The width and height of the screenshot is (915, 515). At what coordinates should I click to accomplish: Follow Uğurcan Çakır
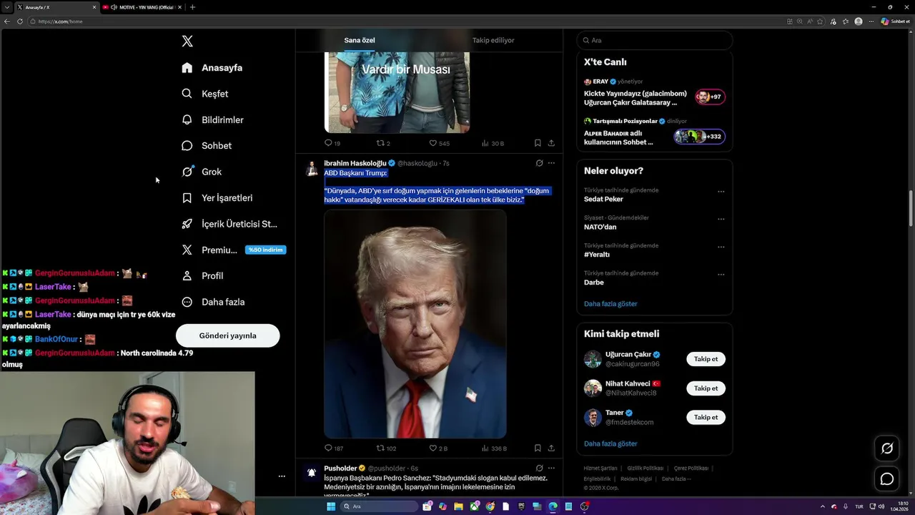706,359
